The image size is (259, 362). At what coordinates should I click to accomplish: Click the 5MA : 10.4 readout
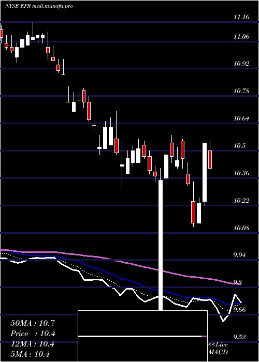tap(30, 354)
